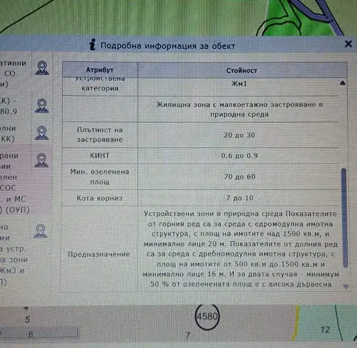Click the Стойност column header
This screenshot has height=348, width=357.
[x=242, y=71]
